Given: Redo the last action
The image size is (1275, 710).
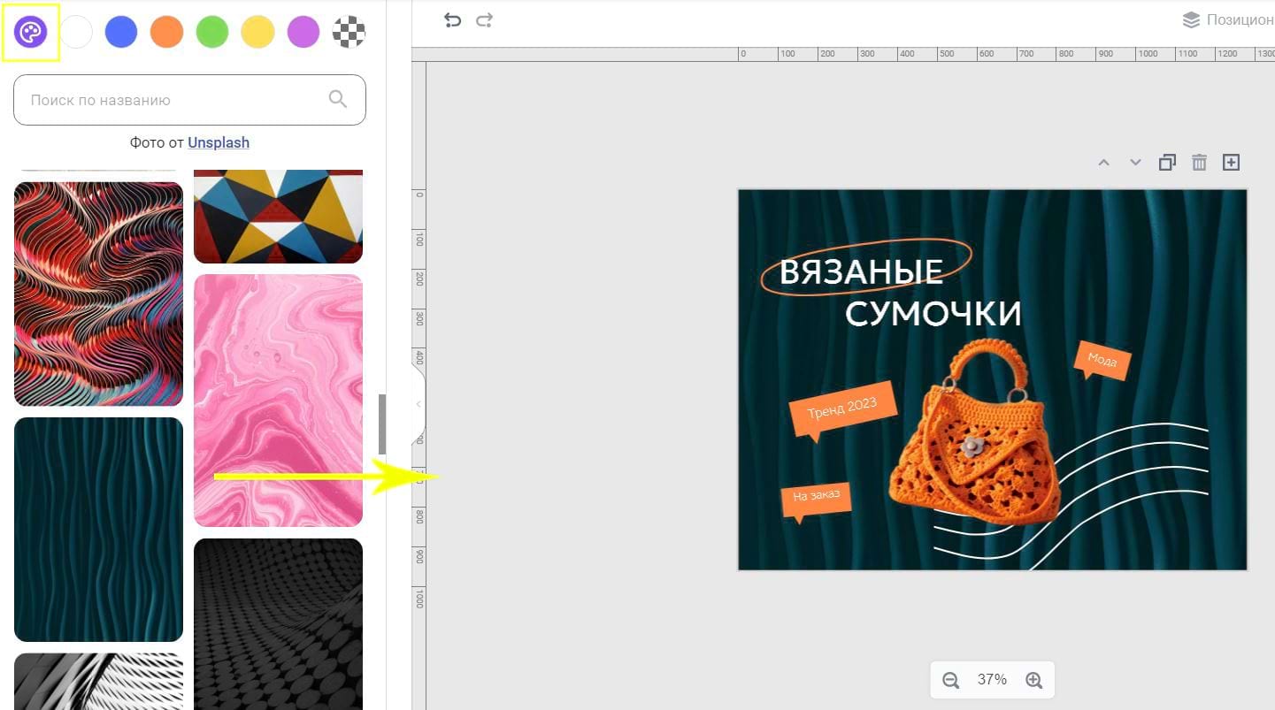Looking at the screenshot, I should [x=484, y=20].
